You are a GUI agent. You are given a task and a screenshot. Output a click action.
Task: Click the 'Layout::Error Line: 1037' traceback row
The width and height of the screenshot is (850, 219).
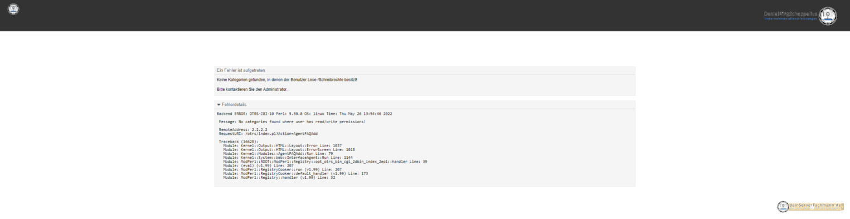point(282,145)
